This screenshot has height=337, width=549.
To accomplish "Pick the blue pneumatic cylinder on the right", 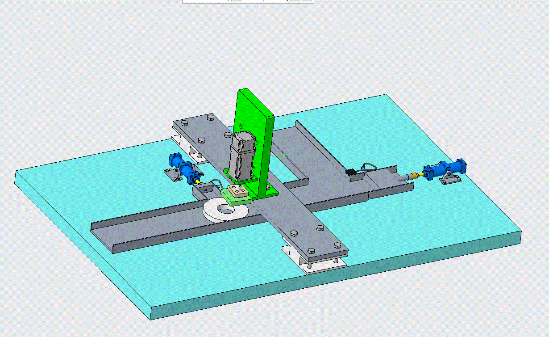I will [x=445, y=169].
